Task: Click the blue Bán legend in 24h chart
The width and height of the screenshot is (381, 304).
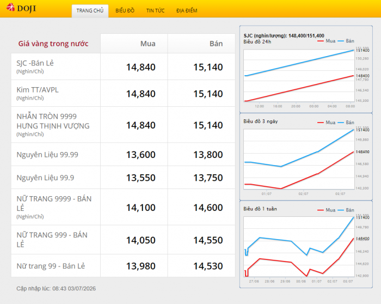Action: click(x=346, y=41)
